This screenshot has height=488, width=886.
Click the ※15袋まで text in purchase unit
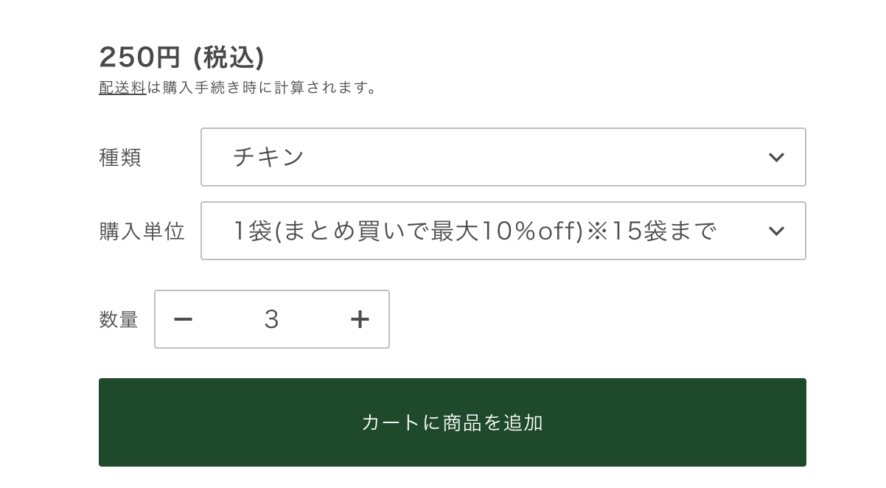coord(652,231)
